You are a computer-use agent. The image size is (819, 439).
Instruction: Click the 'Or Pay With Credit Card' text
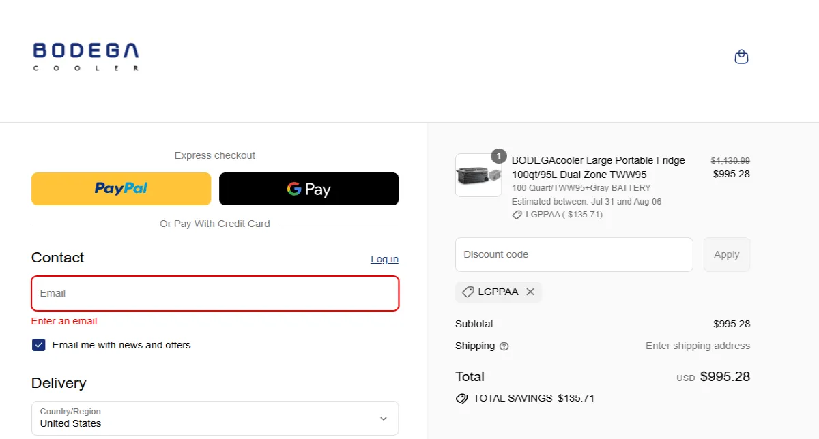pos(215,224)
